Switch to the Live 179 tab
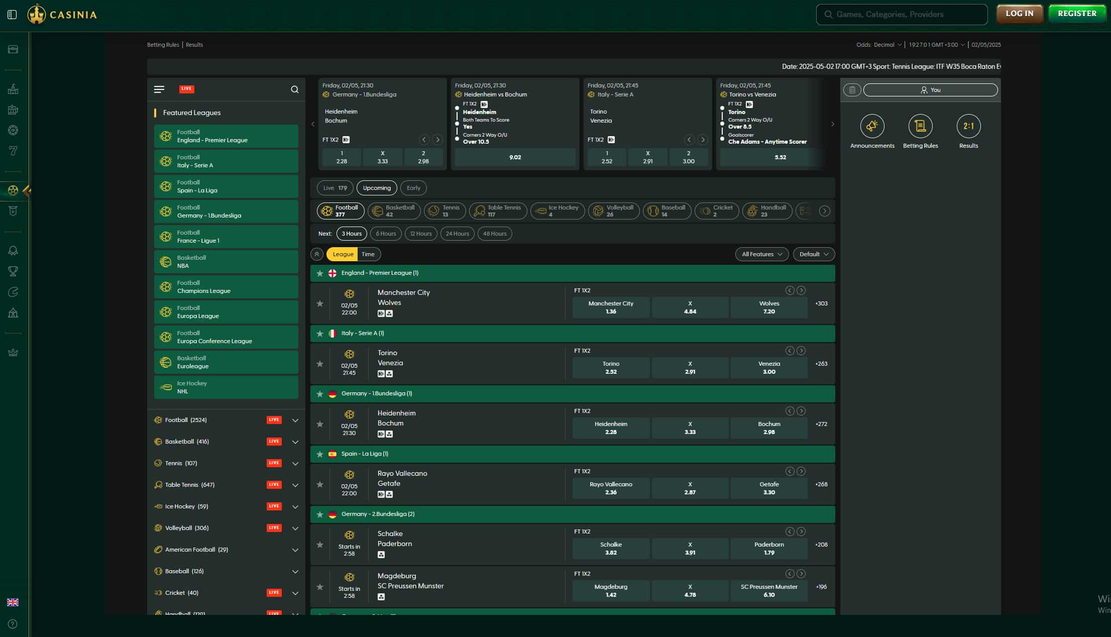1111x637 pixels. pos(335,188)
